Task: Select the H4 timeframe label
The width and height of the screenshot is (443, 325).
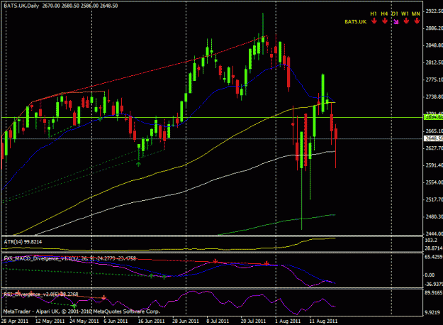Action: [384, 13]
